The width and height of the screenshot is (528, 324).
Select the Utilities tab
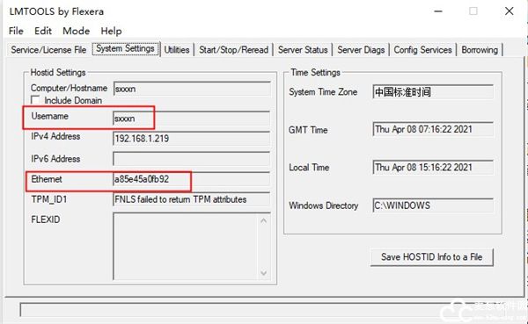pyautogui.click(x=177, y=50)
